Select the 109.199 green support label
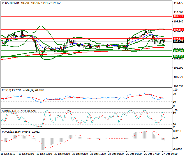This screenshot has width=185, height=157. point(178,56)
